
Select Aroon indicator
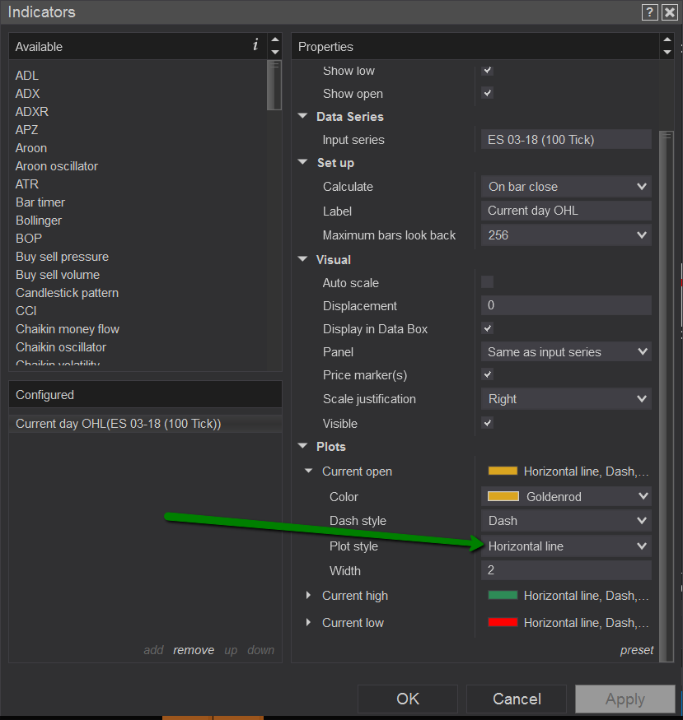pos(31,148)
